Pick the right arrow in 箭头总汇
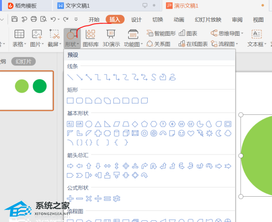This screenshot has width=272, height=222. click(70, 166)
